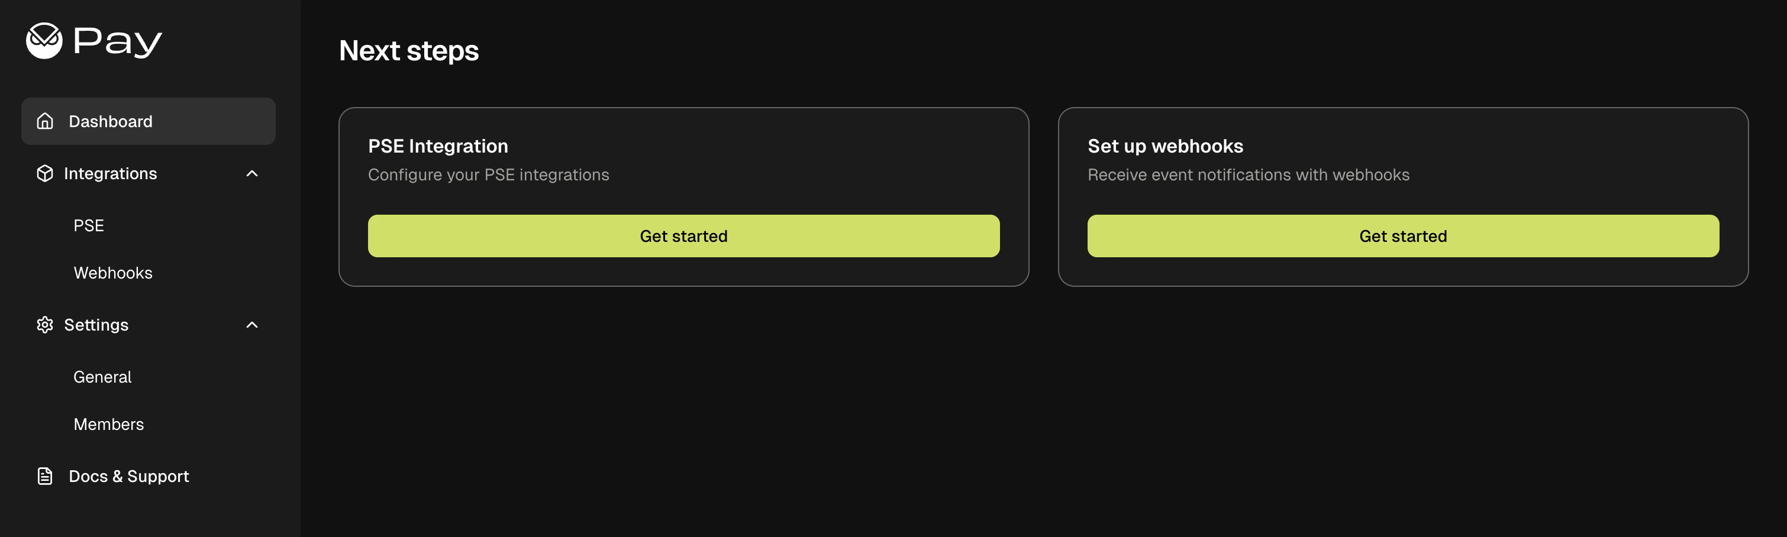The width and height of the screenshot is (1787, 537).
Task: View the Members page
Action: click(108, 424)
